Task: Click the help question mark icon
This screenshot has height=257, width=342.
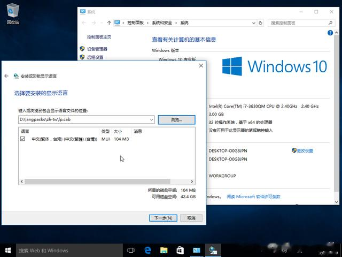Action: (x=330, y=33)
